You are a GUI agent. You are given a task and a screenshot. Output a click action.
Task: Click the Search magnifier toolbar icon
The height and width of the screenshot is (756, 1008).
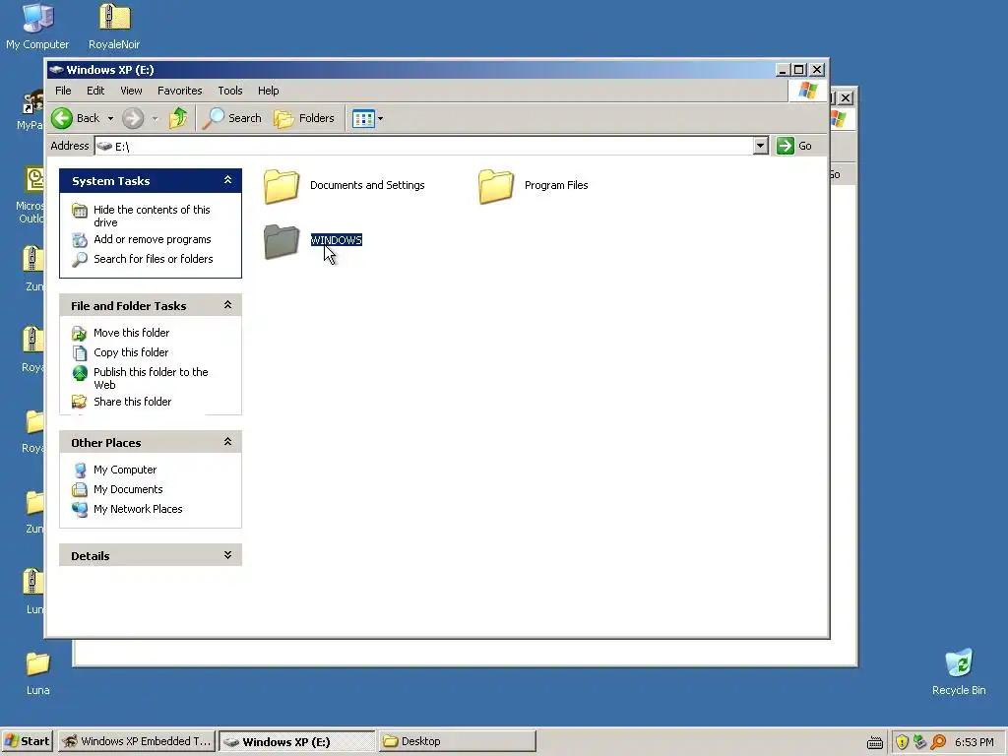pos(213,118)
